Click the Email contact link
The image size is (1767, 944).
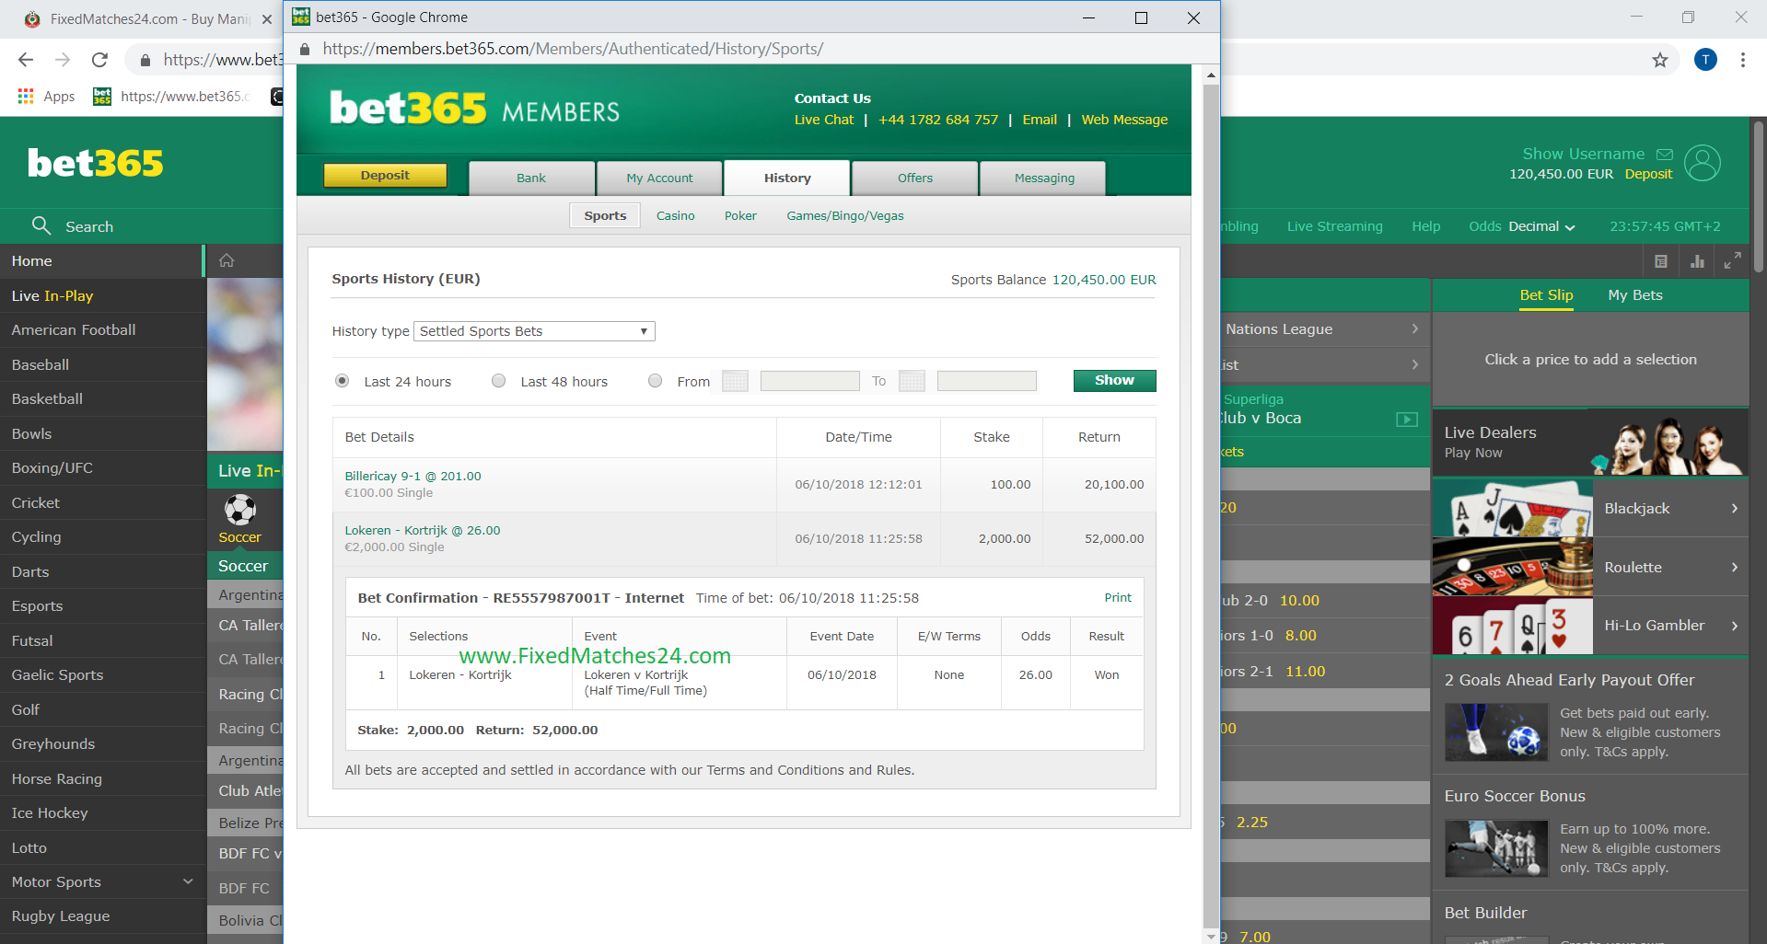[1040, 120]
